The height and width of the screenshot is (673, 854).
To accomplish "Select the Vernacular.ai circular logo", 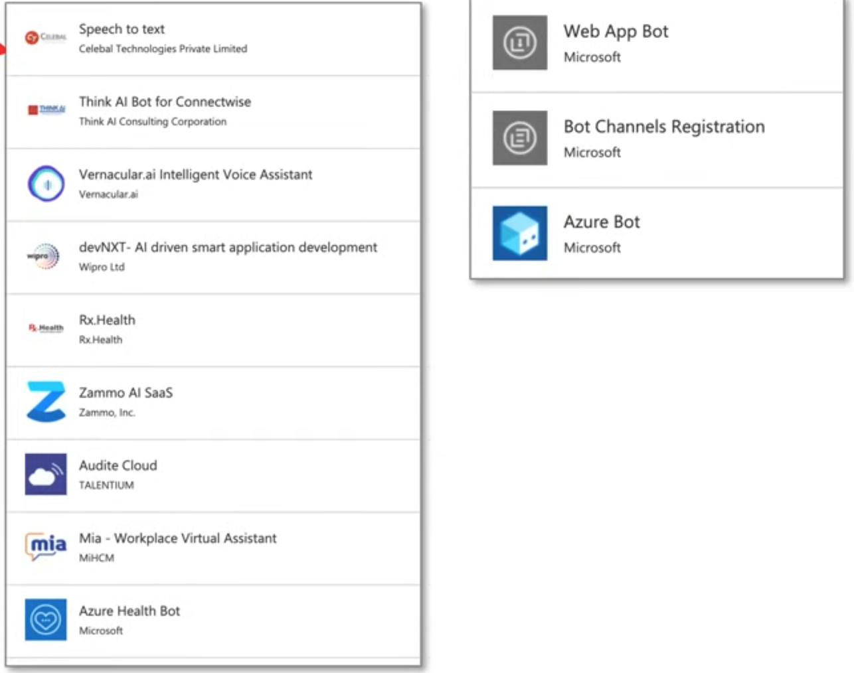I will tap(46, 184).
